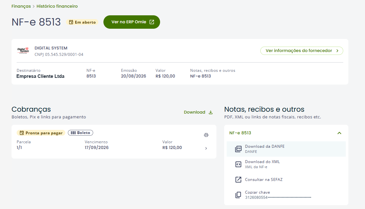
Task: Click the R$ 120,00 value in Cobranças card
Action: (172, 147)
